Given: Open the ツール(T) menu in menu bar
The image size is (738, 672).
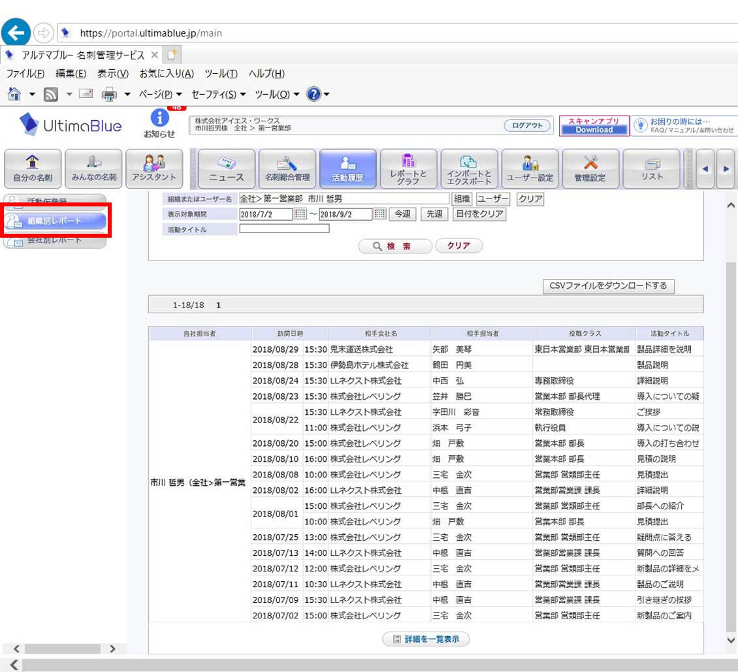Looking at the screenshot, I should pos(221,73).
